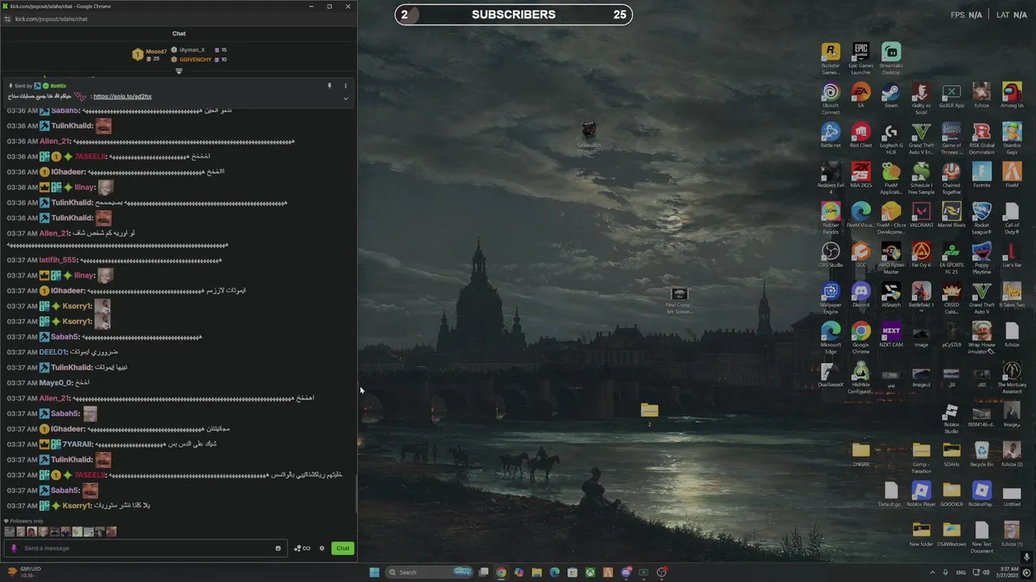
Task: Select the Among Us desktop icon
Action: click(1012, 95)
